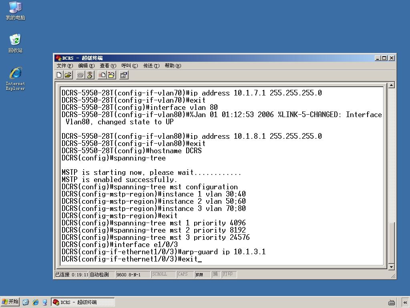
Task: Click the NUM indicator in status bar
Action: click(x=203, y=274)
